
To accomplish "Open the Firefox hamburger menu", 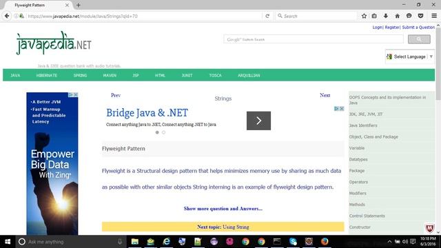I will [434, 16].
